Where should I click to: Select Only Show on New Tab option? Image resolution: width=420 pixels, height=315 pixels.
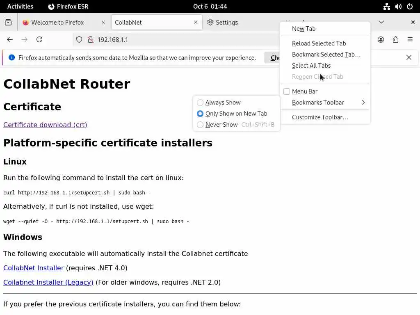coord(236,114)
